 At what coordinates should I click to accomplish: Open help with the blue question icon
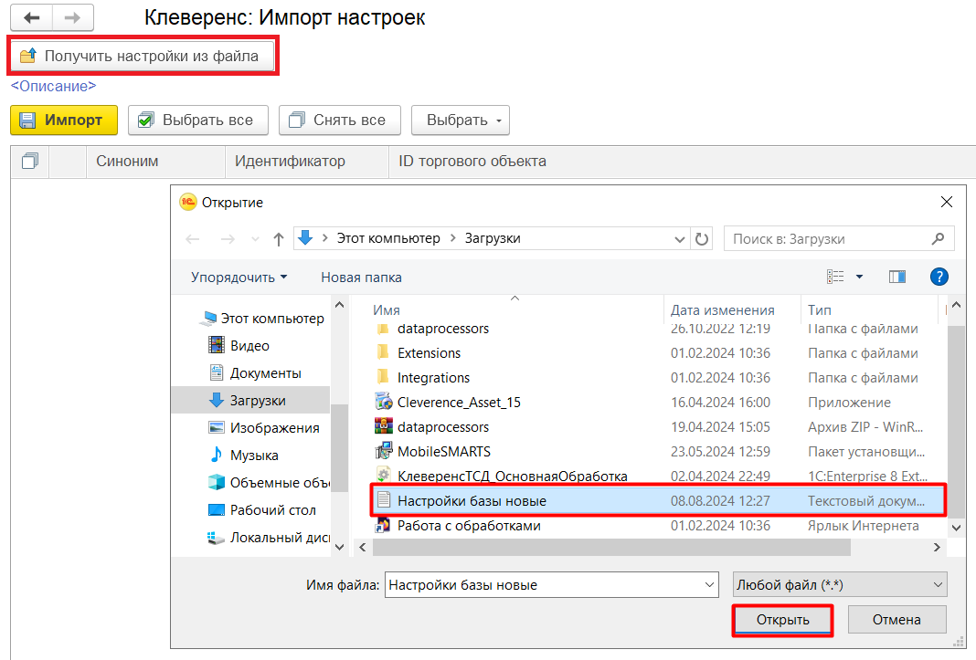coord(939,277)
